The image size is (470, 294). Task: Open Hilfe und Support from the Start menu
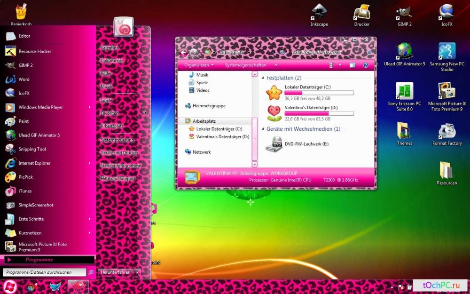(118, 178)
